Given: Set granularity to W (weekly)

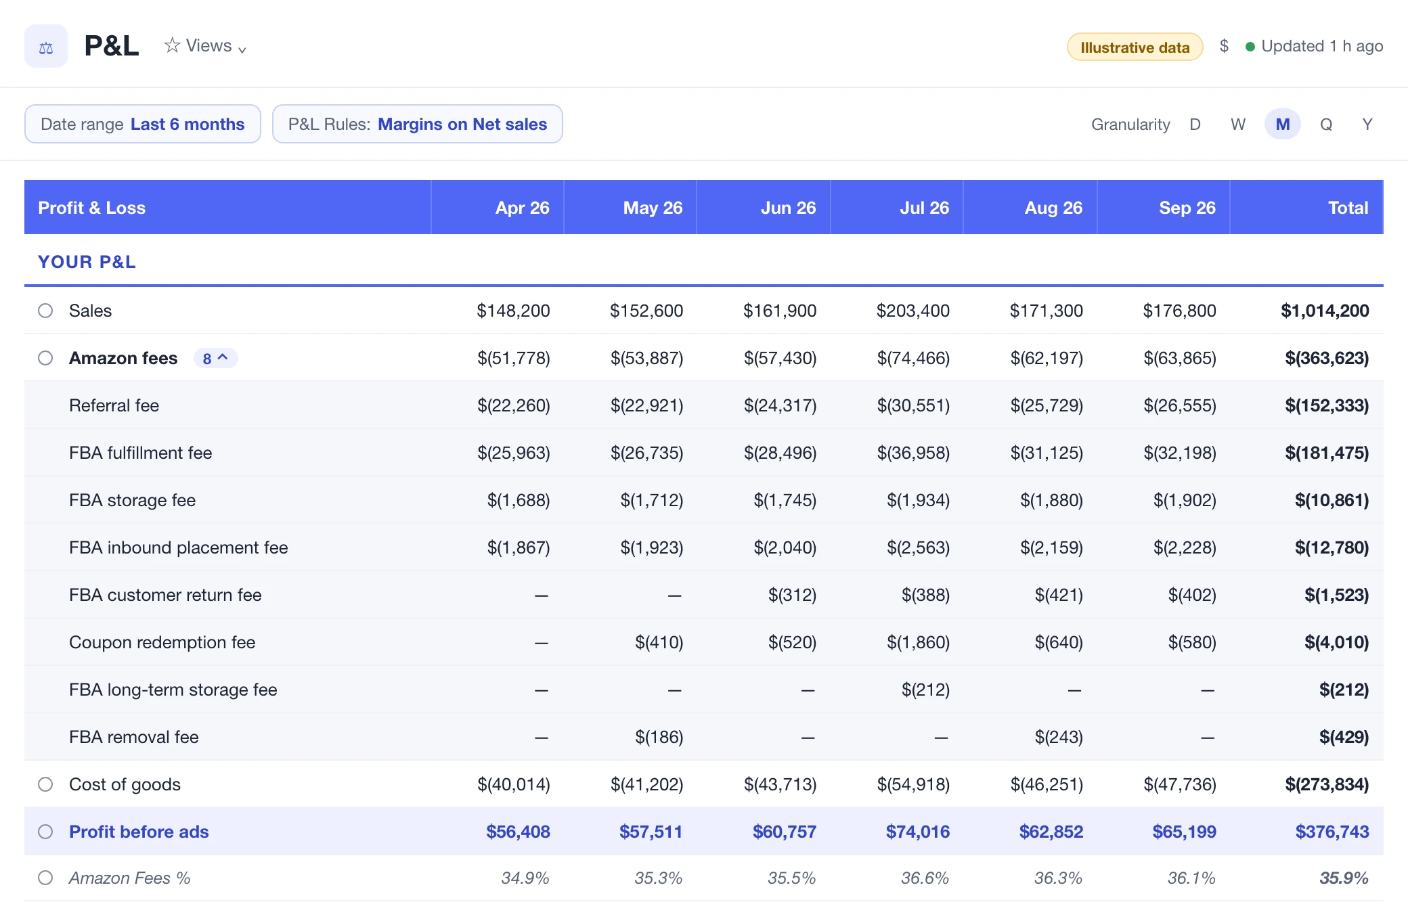Looking at the screenshot, I should click(1238, 124).
